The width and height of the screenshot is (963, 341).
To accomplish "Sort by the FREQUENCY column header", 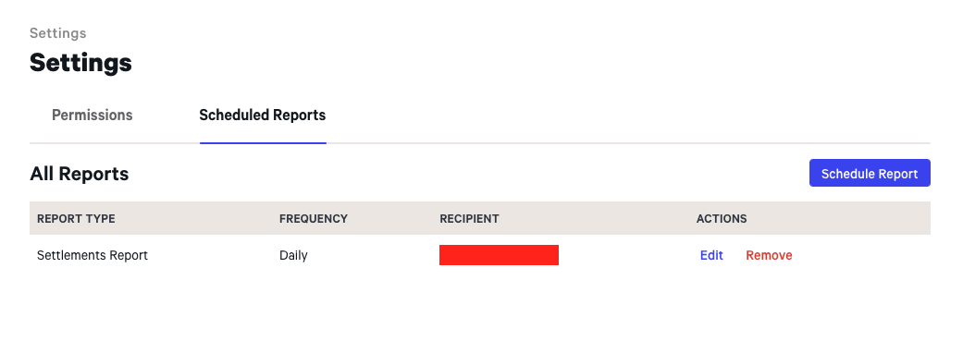I will point(314,219).
